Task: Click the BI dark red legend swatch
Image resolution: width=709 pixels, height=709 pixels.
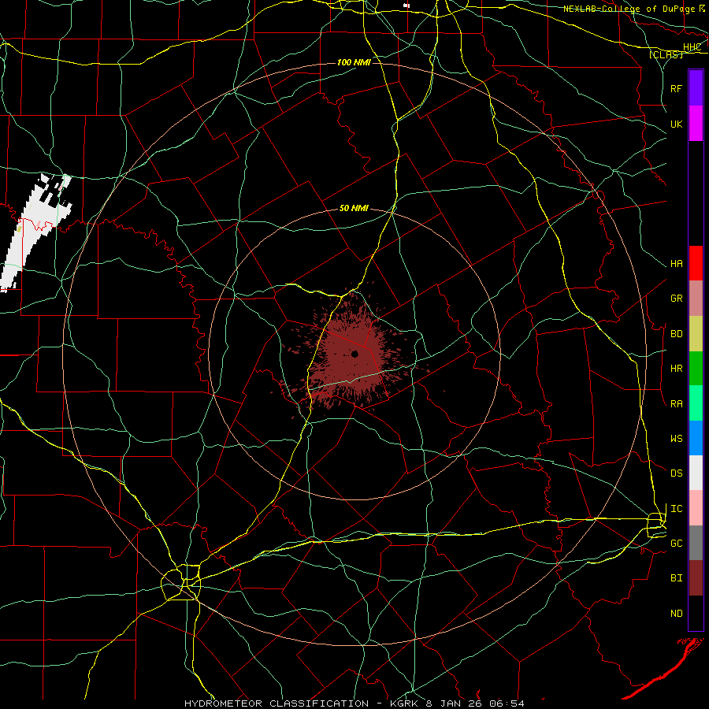Action: [x=696, y=578]
